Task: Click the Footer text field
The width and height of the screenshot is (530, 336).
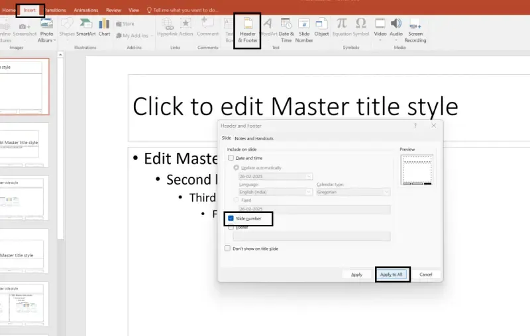Action: click(x=311, y=236)
